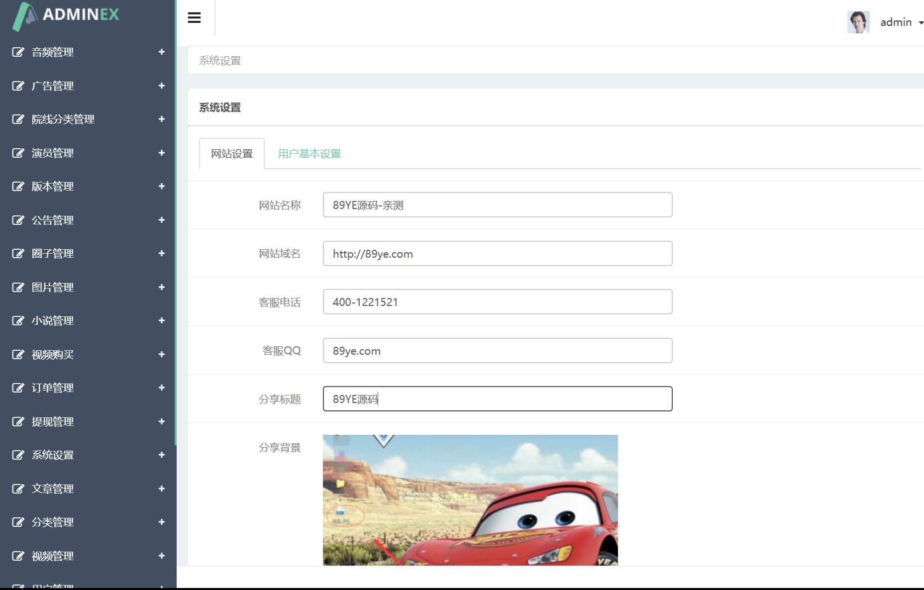The width and height of the screenshot is (924, 590).
Task: Click the sidebar green scrollbar
Action: pyautogui.click(x=176, y=222)
